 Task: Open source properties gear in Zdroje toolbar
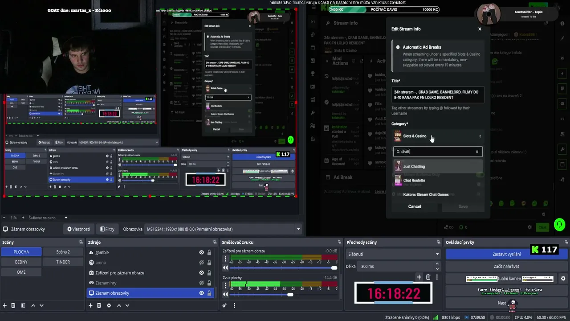pyautogui.click(x=109, y=305)
